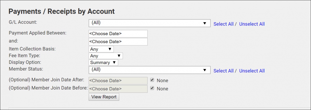Click the Payment Applied Between date field
Viewport: 311px width, 110px height.
(118, 34)
